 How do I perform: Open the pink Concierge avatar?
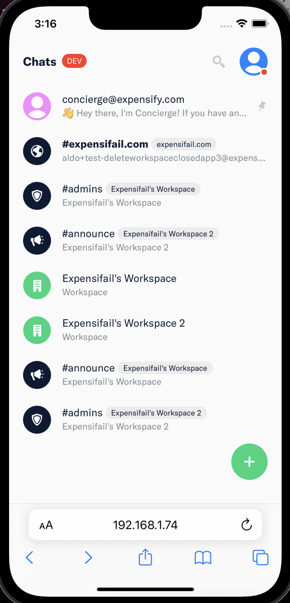tap(37, 106)
